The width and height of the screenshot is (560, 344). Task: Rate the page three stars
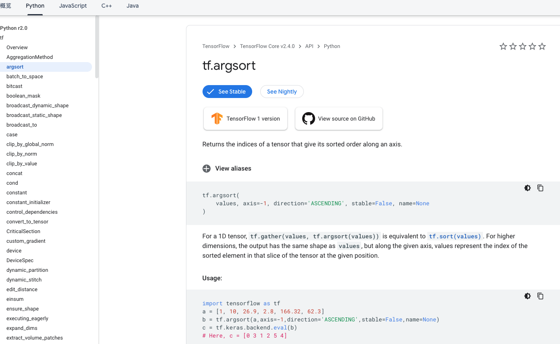coord(522,46)
